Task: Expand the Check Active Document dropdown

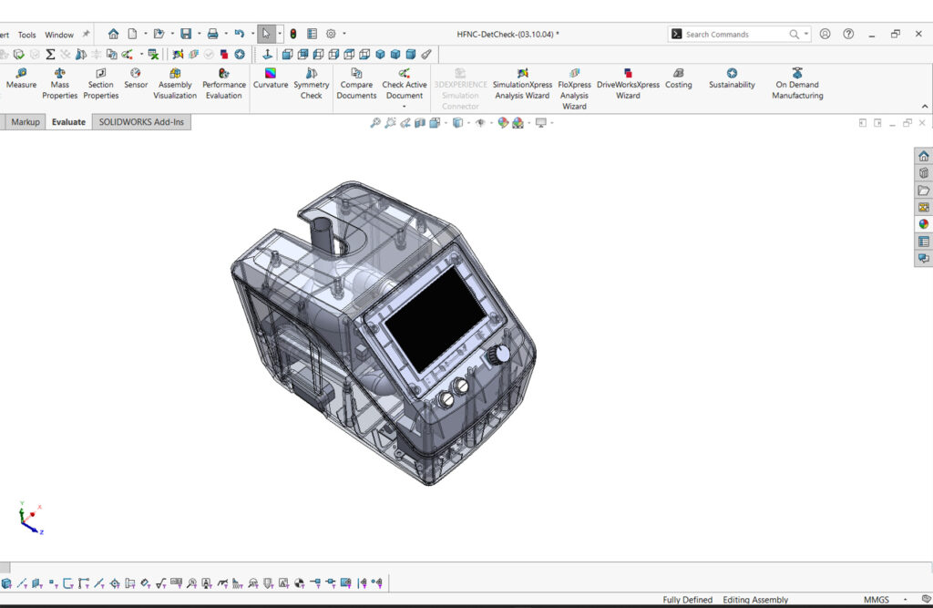Action: point(405,106)
